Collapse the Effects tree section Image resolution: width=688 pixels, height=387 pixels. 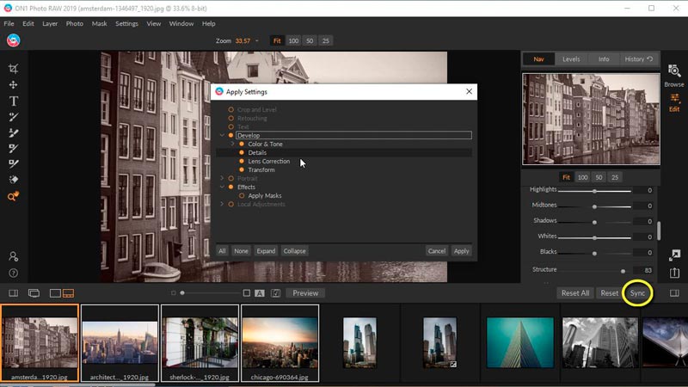point(222,187)
